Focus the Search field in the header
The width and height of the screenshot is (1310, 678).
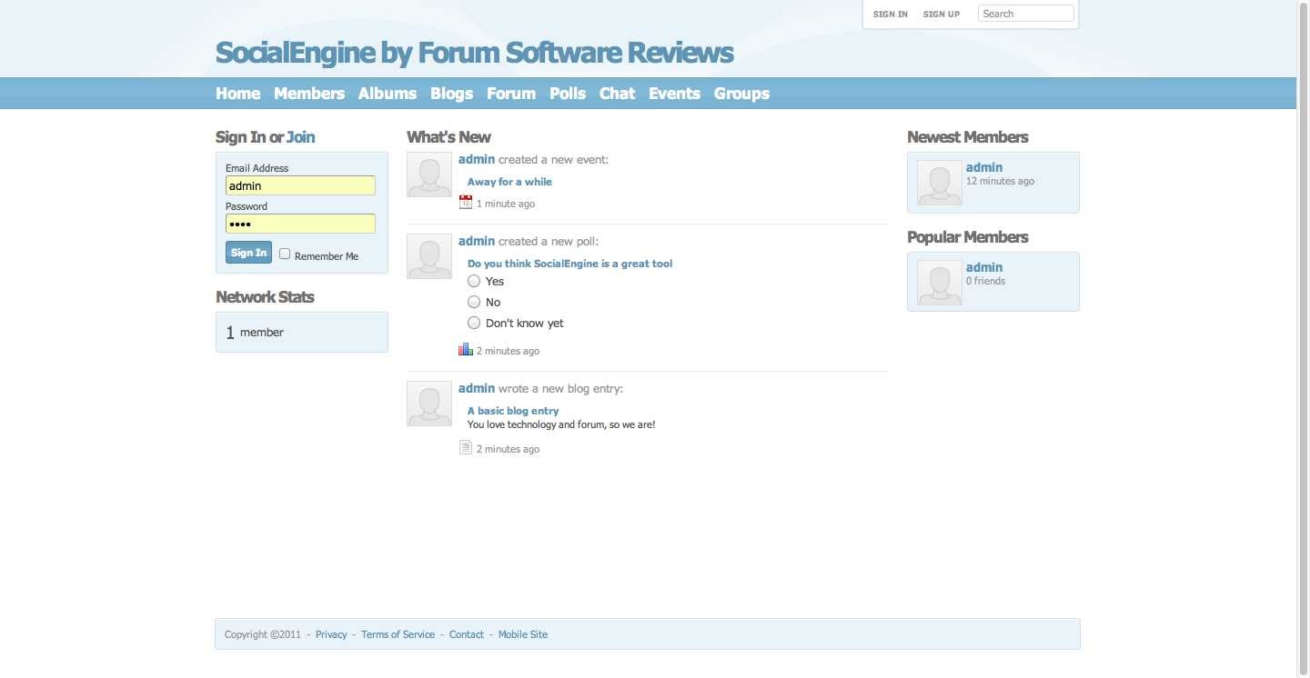click(x=1025, y=14)
